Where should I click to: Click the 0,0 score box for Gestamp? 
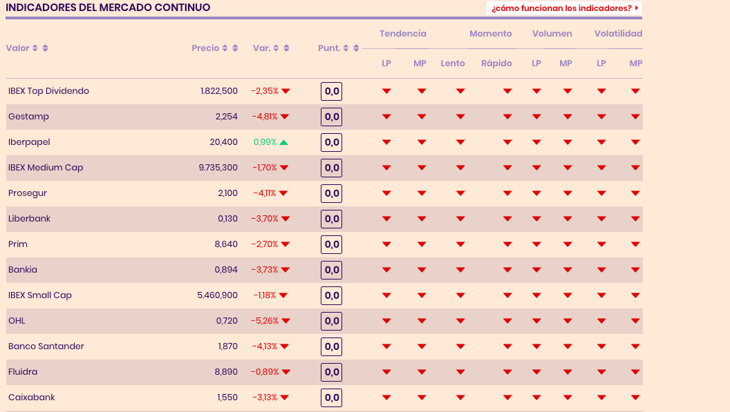click(x=332, y=117)
